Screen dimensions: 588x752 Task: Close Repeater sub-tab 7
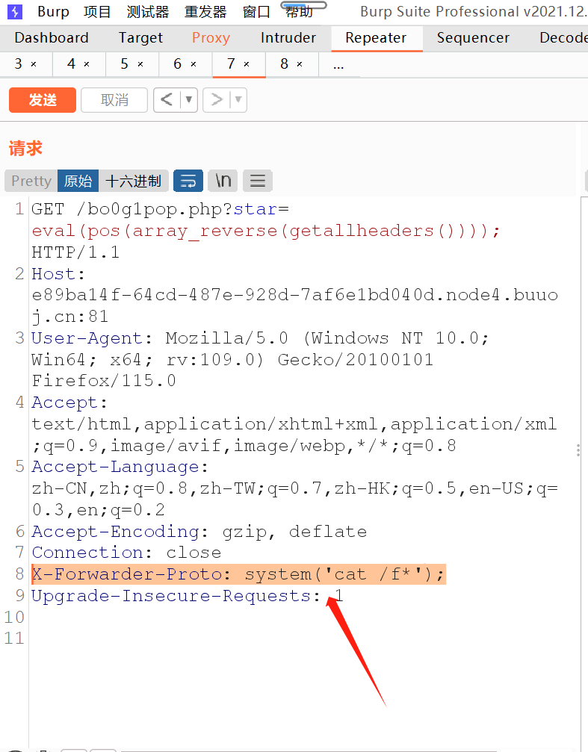[x=247, y=64]
